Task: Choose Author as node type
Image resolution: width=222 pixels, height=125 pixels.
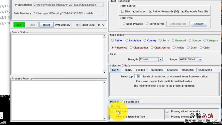Action: (112, 40)
